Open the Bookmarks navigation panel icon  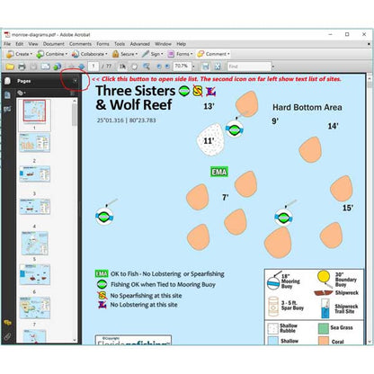[7, 95]
